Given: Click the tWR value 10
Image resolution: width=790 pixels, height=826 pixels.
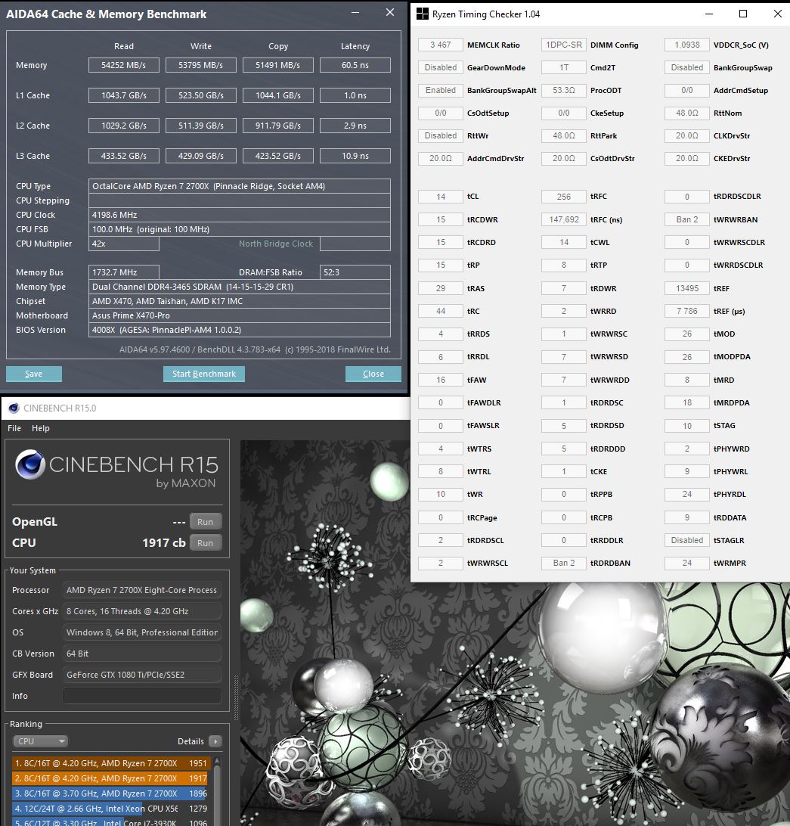Looking at the screenshot, I should pyautogui.click(x=441, y=494).
